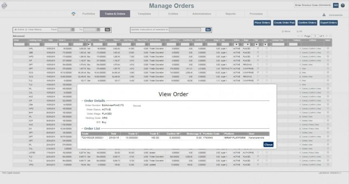Viewport: 349px width, 184px height.
Task: Expand the B/S column filter dropdown
Action: [89, 44]
